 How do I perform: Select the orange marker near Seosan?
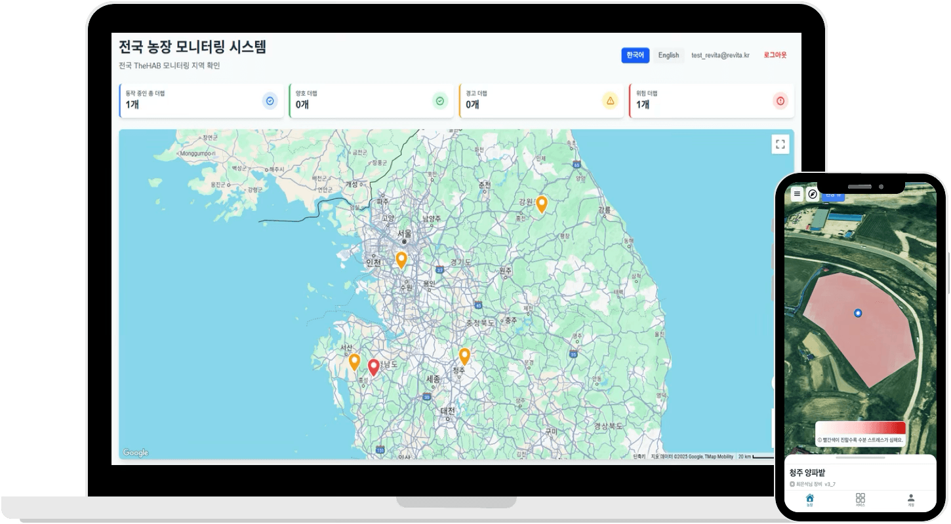[x=354, y=362]
